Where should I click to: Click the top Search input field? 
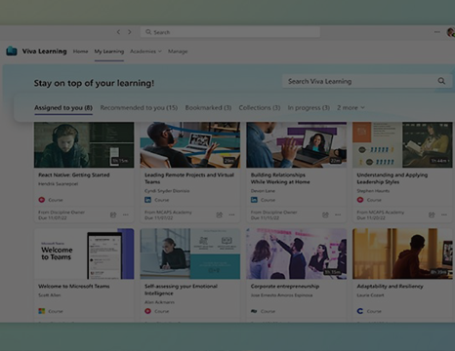[x=230, y=32]
